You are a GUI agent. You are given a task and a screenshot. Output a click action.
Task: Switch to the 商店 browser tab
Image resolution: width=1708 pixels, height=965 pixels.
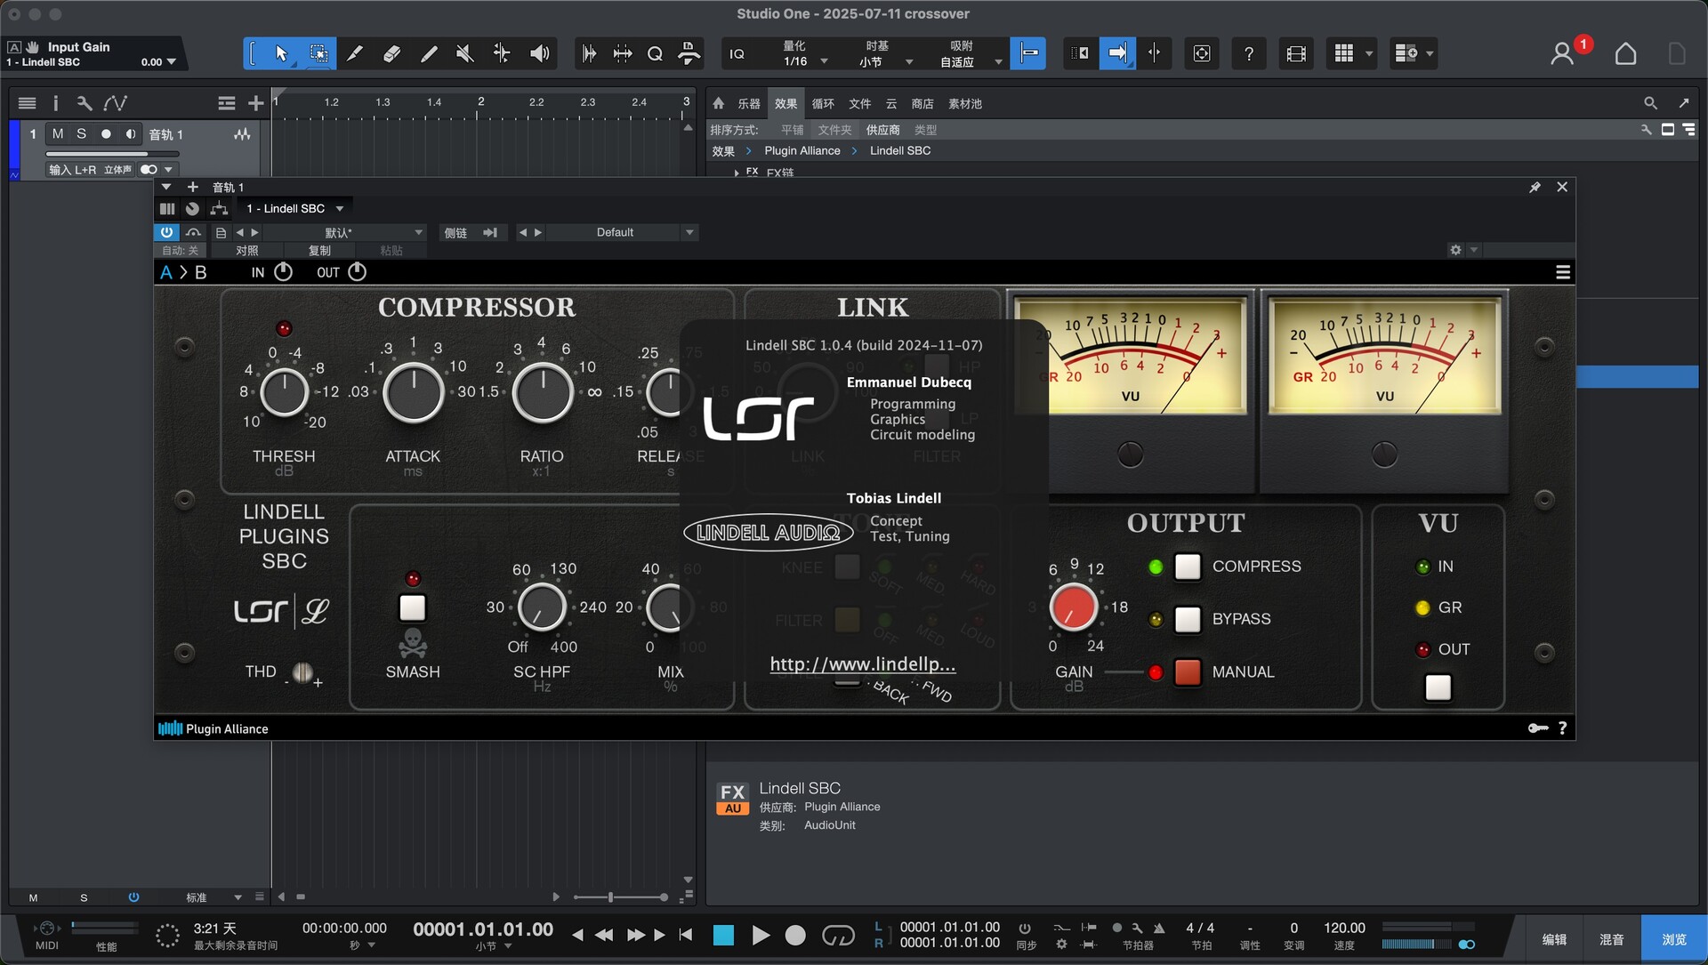(922, 104)
